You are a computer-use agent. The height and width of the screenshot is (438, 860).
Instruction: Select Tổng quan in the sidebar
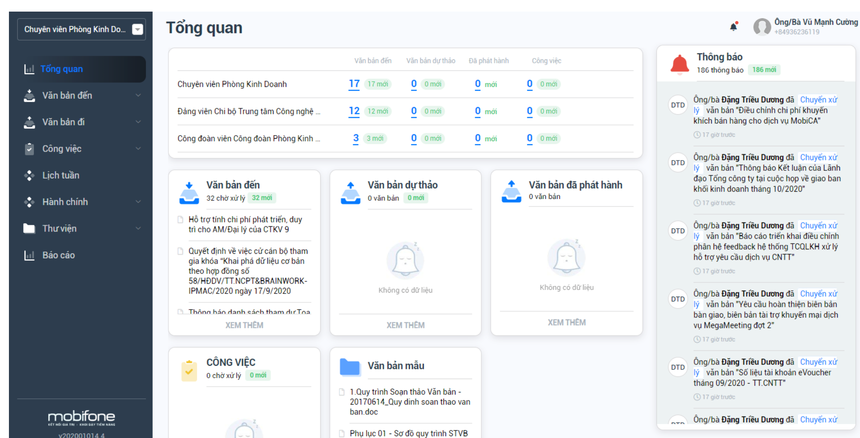click(x=62, y=69)
